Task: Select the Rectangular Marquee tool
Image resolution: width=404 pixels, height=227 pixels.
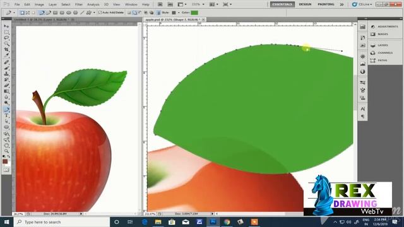Action: coord(6,32)
